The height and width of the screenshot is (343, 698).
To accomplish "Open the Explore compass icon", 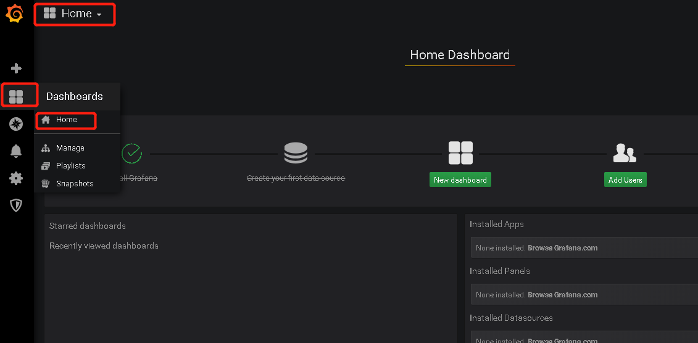I will click(x=16, y=124).
